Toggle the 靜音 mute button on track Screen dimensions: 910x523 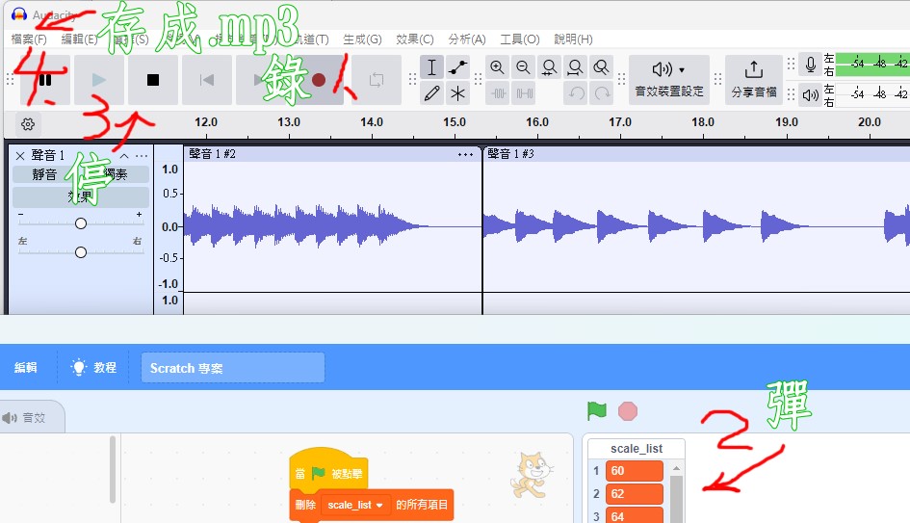coord(44,174)
